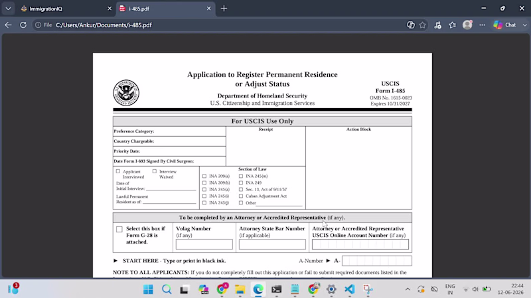Open the Settings gear on taskbar

[x=331, y=289]
